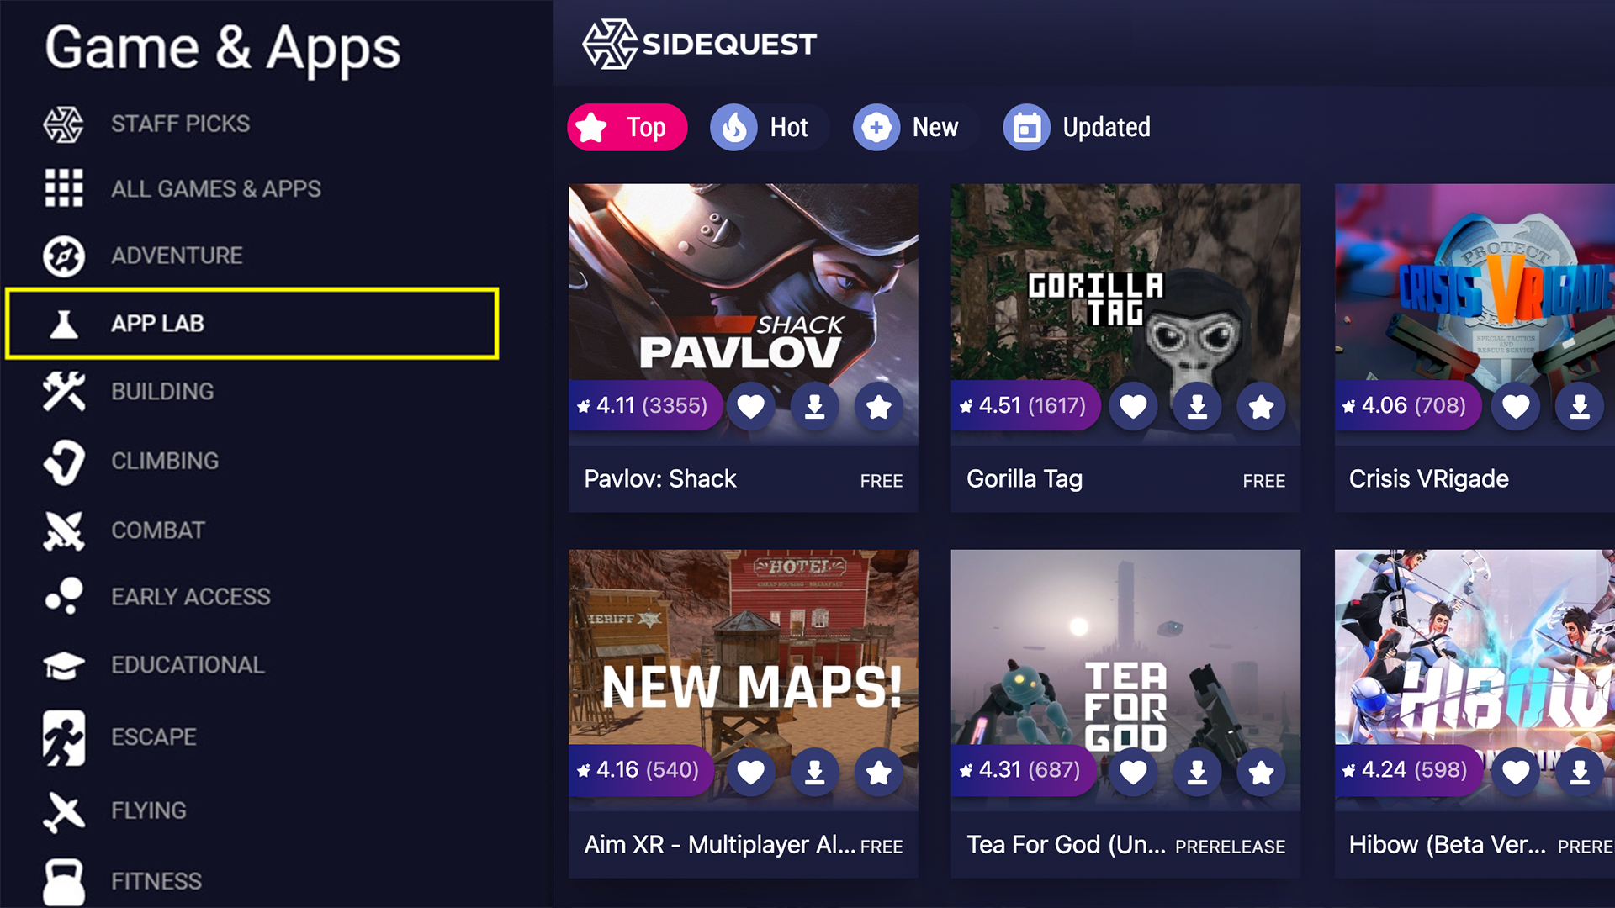
Task: Toggle favorite on Pavlov Shack game
Action: click(752, 406)
